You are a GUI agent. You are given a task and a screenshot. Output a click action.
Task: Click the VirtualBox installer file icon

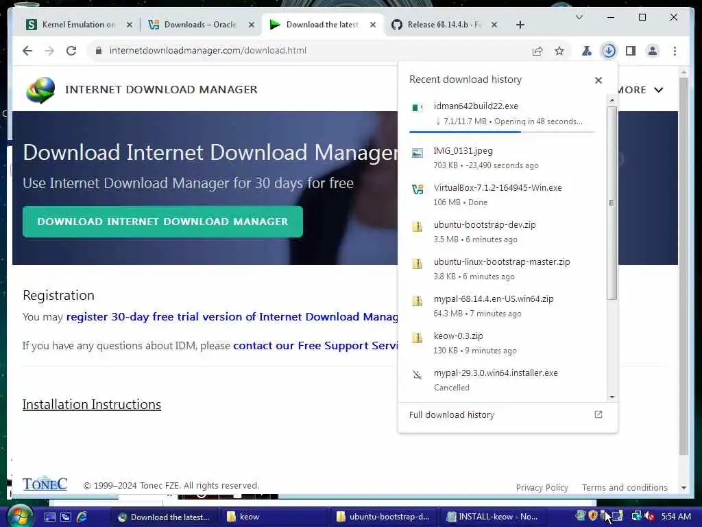(417, 189)
